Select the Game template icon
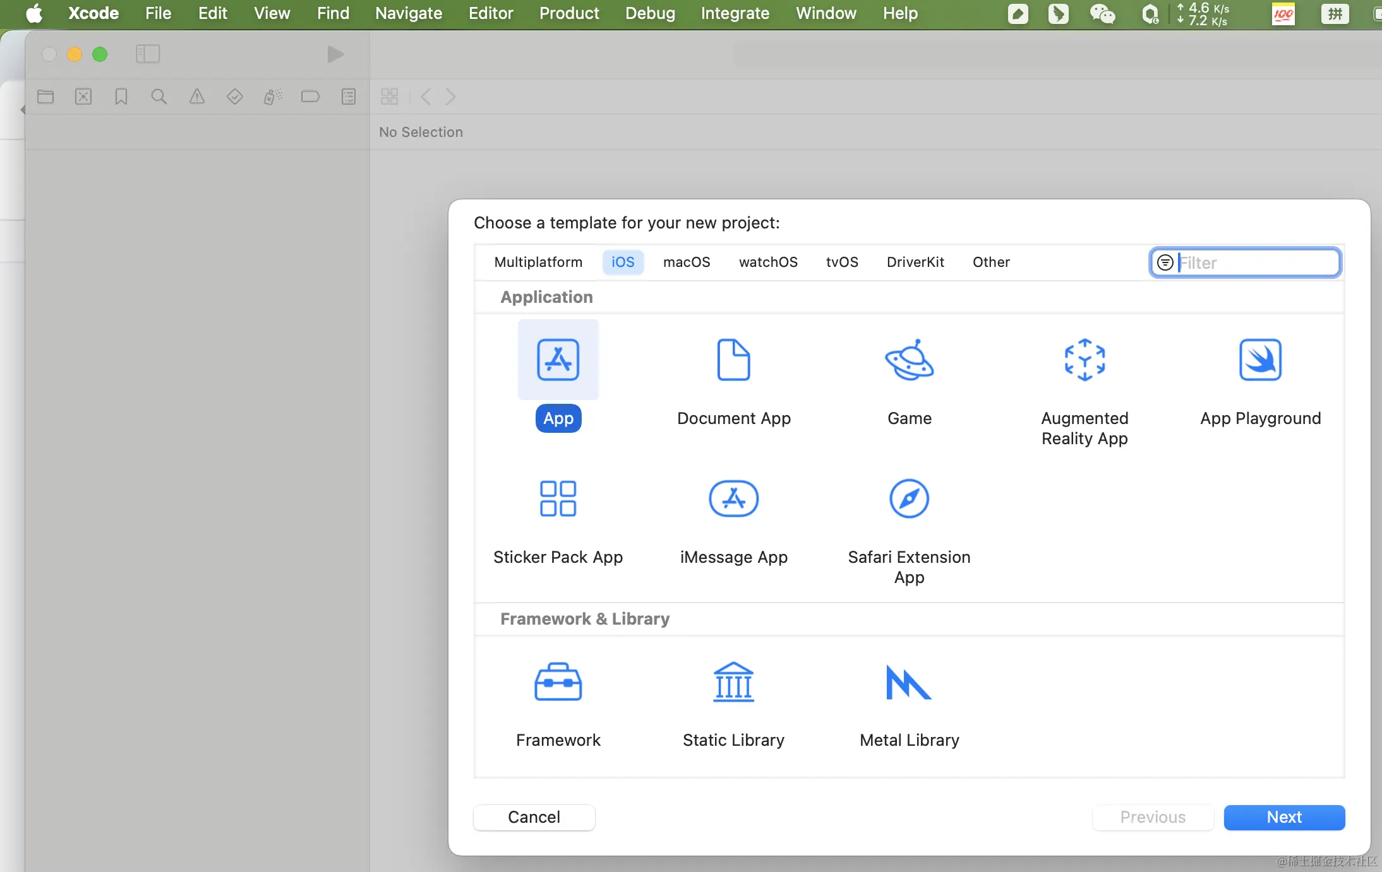Viewport: 1382px width, 872px height. tap(909, 360)
